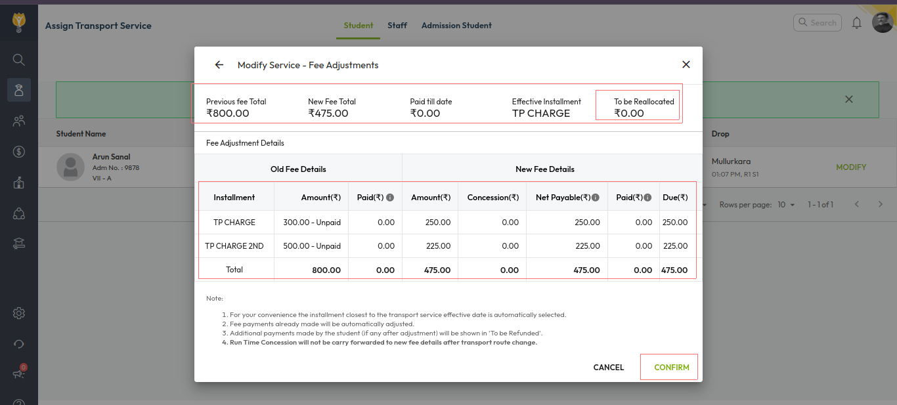The height and width of the screenshot is (405, 897).
Task: Click the announcements megaphone icon
Action: (x=19, y=373)
